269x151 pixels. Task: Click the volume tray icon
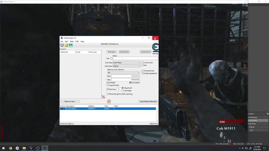pos(243,148)
